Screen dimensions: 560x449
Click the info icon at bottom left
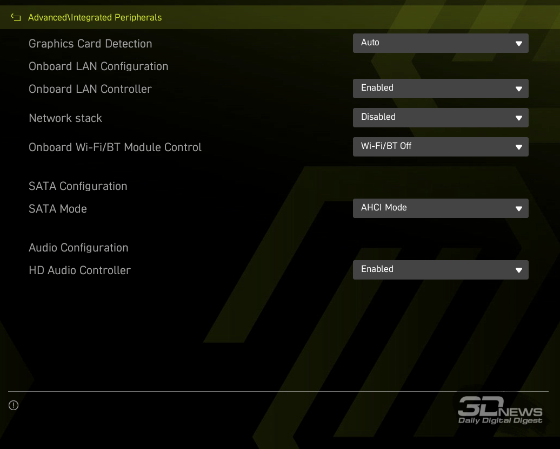point(14,405)
